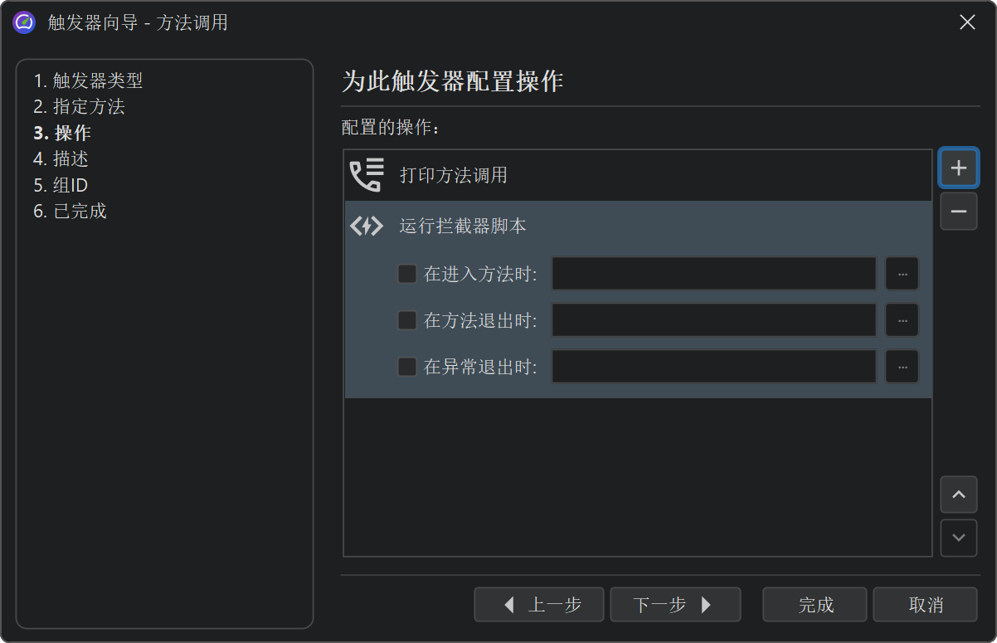Viewport: 997px width, 643px height.
Task: Click the 完成 button
Action: pos(815,605)
